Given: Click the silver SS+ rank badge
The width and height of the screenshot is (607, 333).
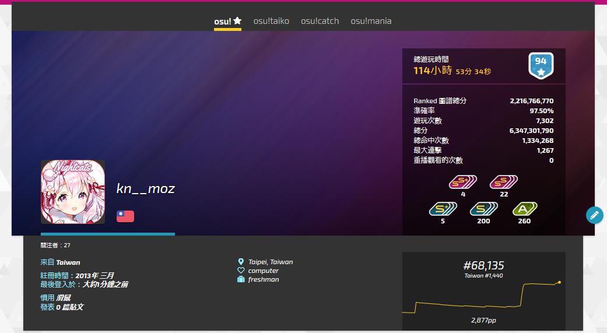Looking at the screenshot, I should point(462,182).
